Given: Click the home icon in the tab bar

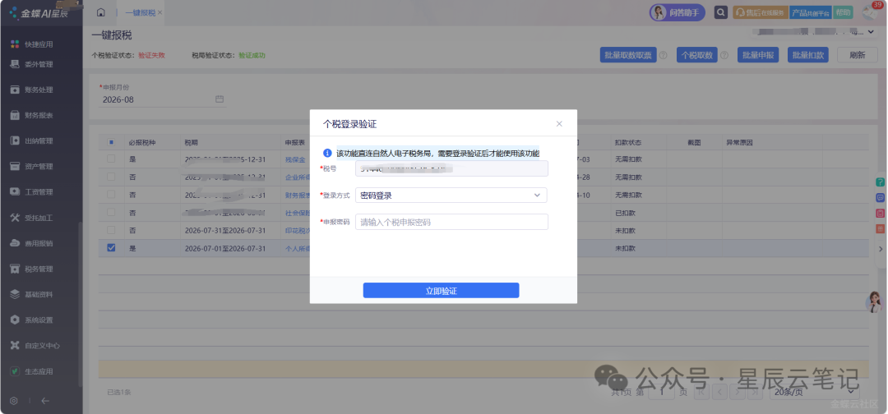Looking at the screenshot, I should point(101,12).
